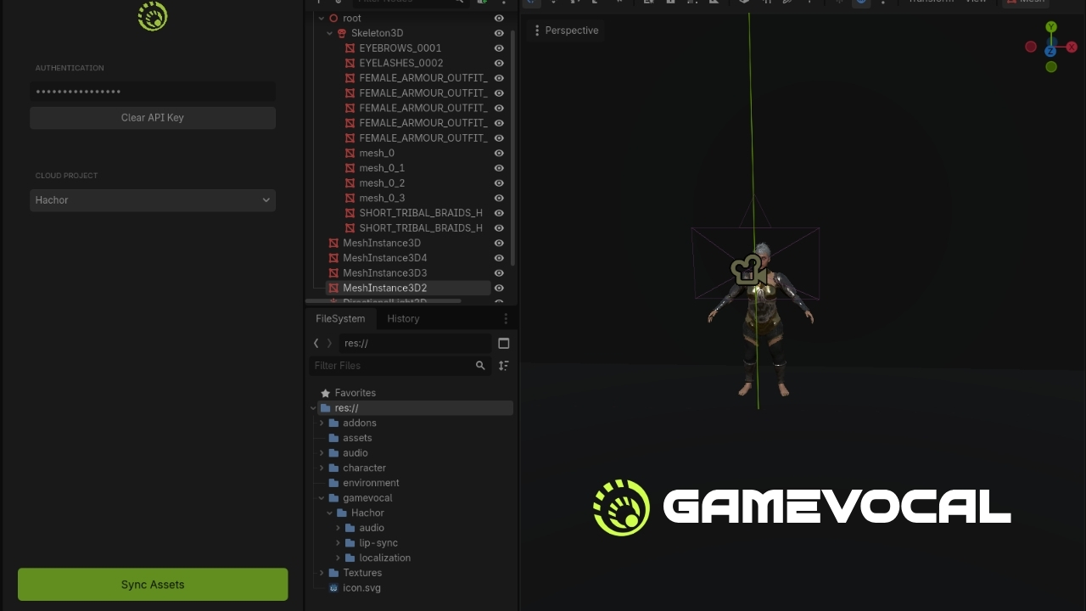The width and height of the screenshot is (1086, 611).
Task: Toggle visibility of mesh_0_3
Action: point(499,199)
